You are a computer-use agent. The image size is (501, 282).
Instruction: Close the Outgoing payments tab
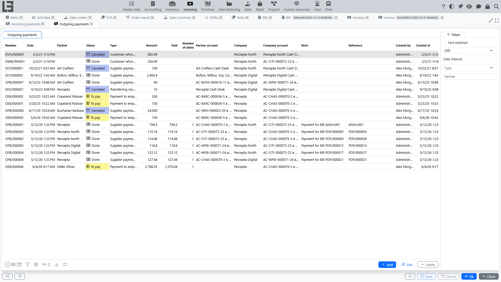[91, 24]
